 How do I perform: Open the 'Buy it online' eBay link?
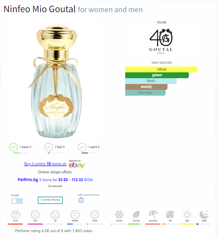(45, 164)
